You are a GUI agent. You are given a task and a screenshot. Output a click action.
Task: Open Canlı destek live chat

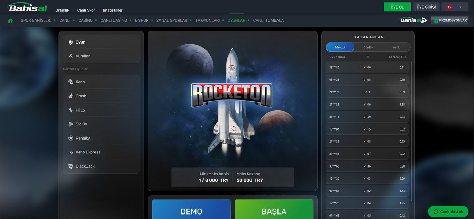click(448, 212)
